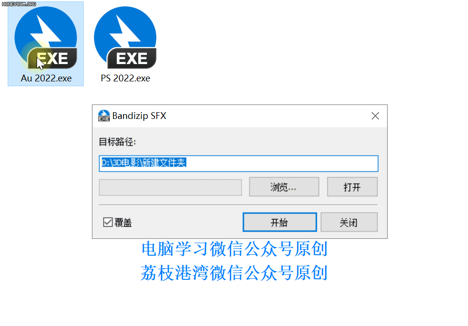The image size is (468, 326).
Task: Click the horizontal separator line in dialog
Action: pyautogui.click(x=238, y=205)
